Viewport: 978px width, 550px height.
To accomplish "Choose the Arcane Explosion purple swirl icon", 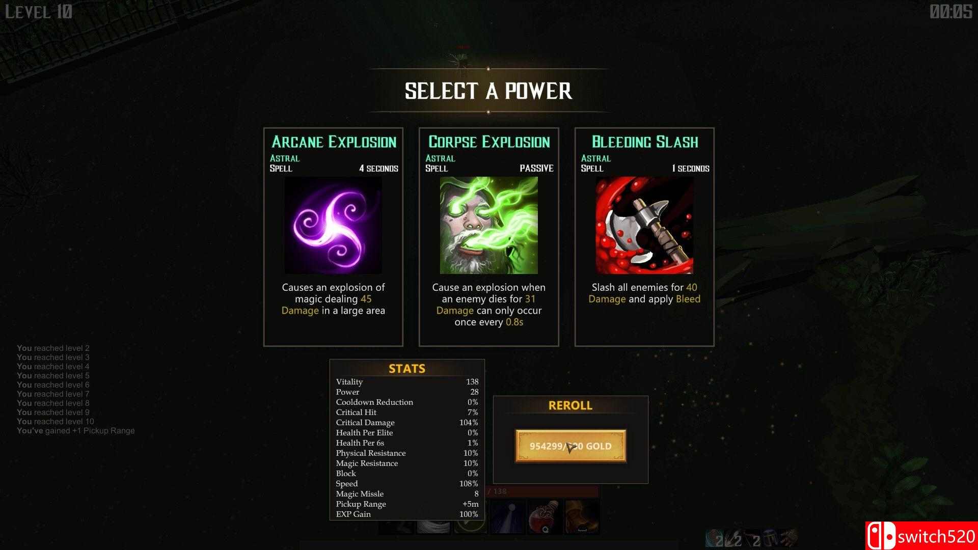I will pos(333,225).
